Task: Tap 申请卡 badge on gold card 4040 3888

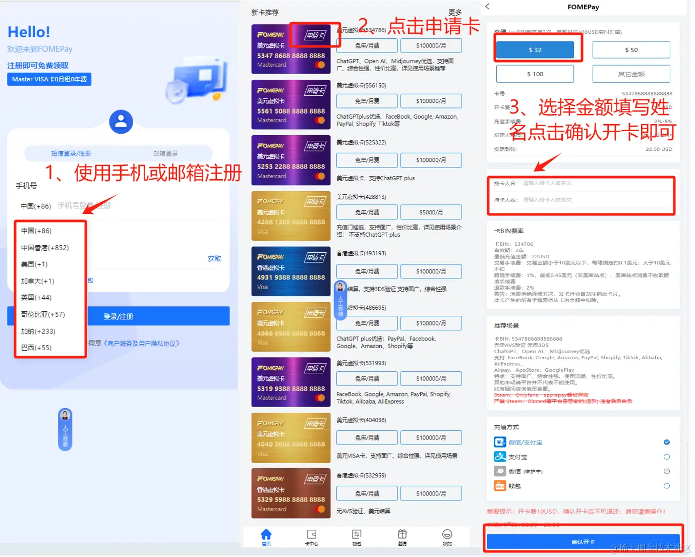Action: [315, 424]
